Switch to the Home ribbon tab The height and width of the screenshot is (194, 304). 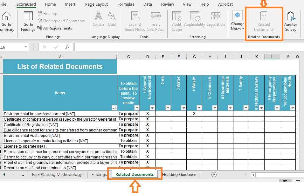pyautogui.click(x=50, y=4)
